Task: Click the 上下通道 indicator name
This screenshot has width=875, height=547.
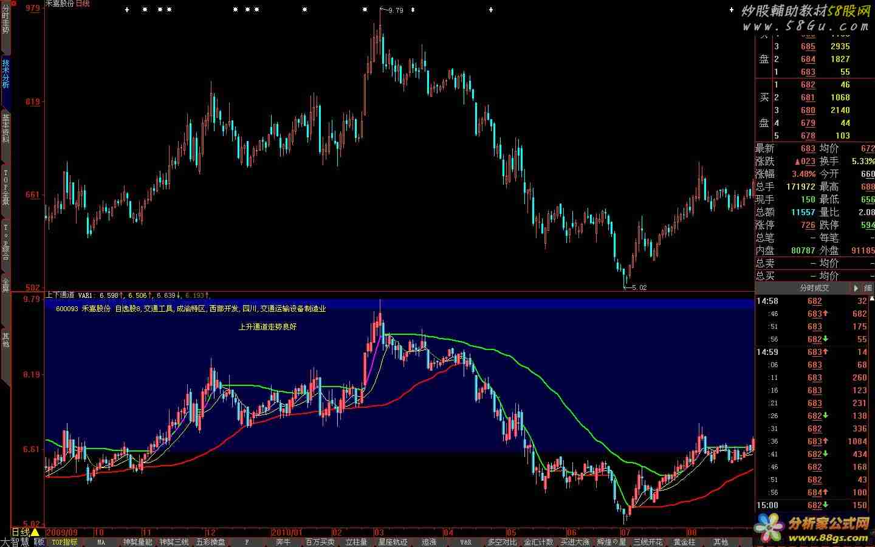Action: pos(60,295)
